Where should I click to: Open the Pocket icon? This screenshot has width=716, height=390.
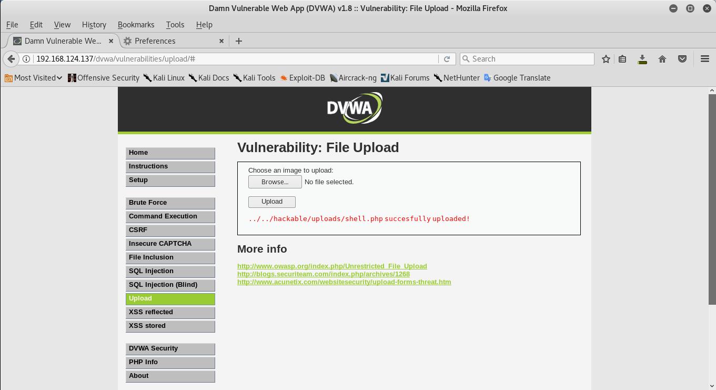[x=682, y=59]
